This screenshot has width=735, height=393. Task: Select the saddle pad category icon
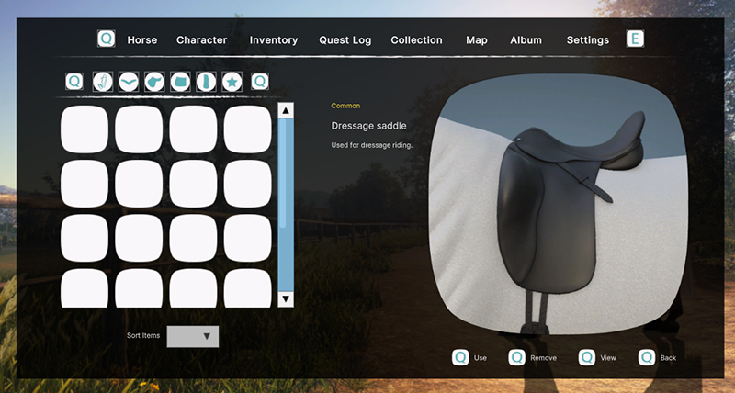point(180,82)
